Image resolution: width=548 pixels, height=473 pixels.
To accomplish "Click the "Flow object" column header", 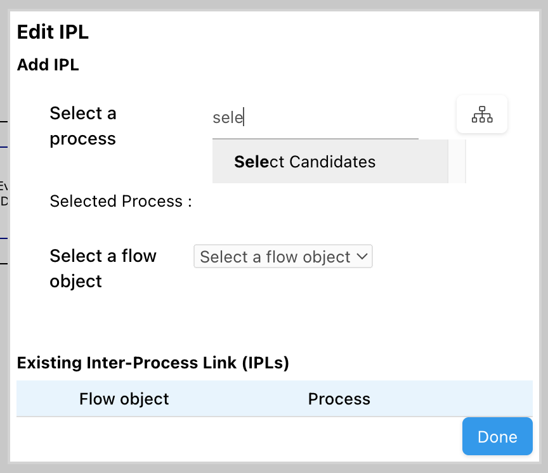I will [x=124, y=399].
